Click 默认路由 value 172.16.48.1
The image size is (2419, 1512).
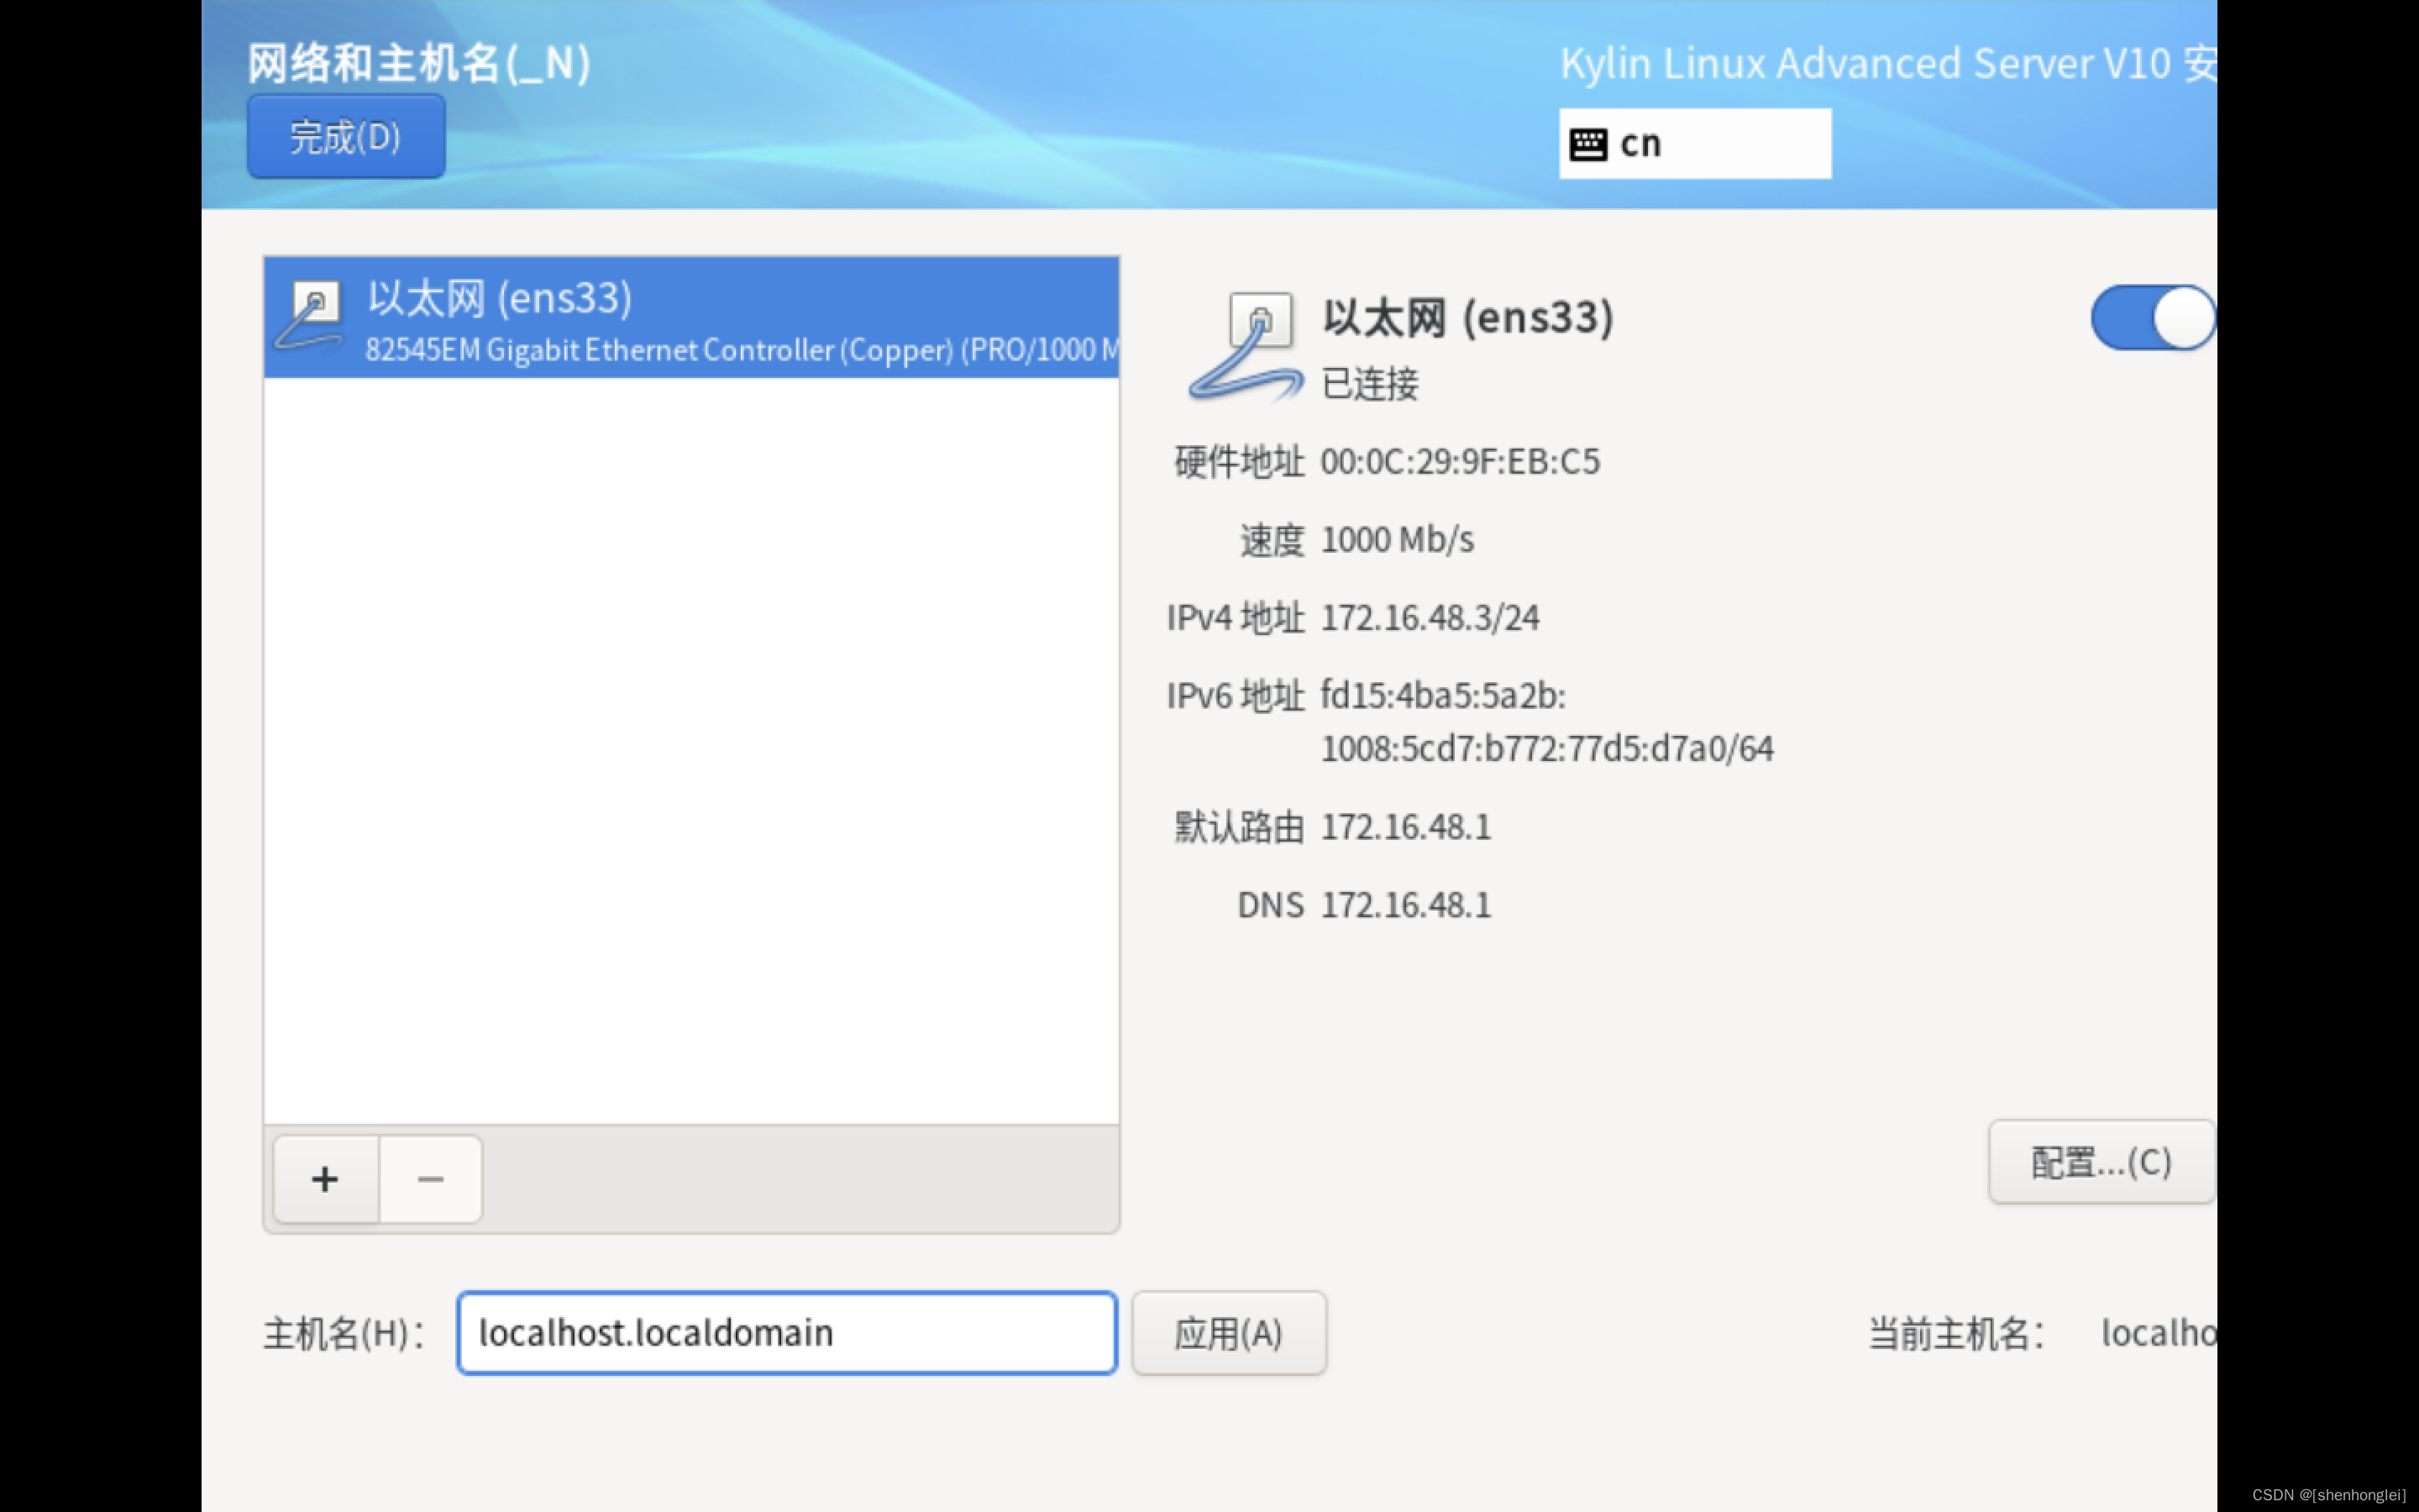coord(1405,827)
